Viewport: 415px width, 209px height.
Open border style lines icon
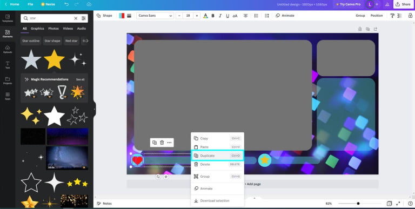(129, 16)
